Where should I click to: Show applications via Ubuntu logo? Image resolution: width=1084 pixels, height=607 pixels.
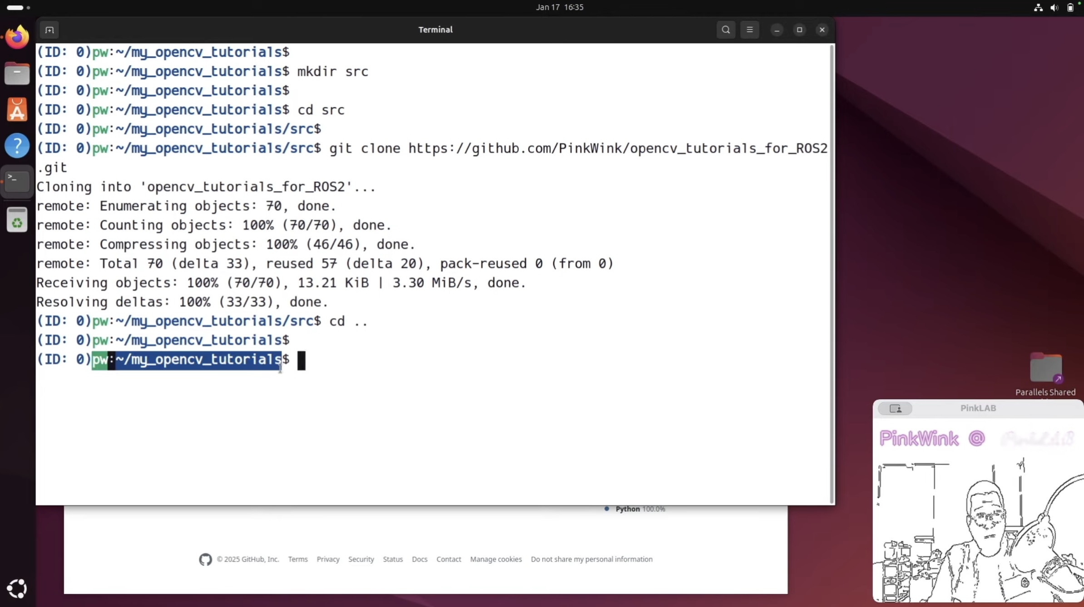point(17,589)
